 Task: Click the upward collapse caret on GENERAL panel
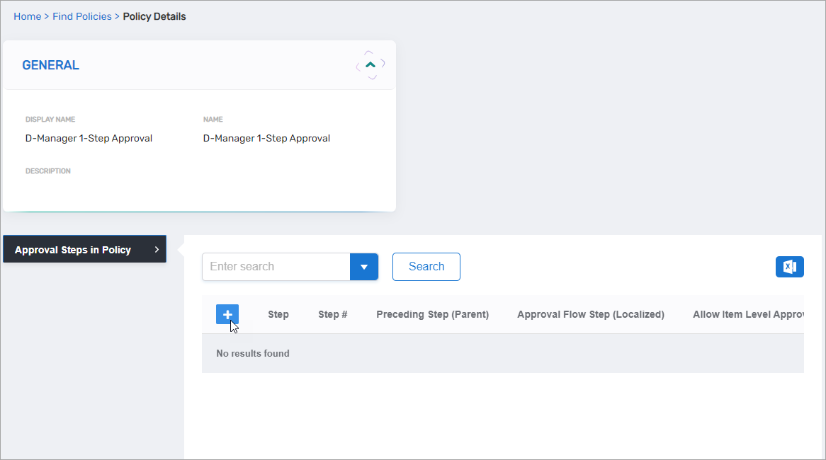[370, 64]
